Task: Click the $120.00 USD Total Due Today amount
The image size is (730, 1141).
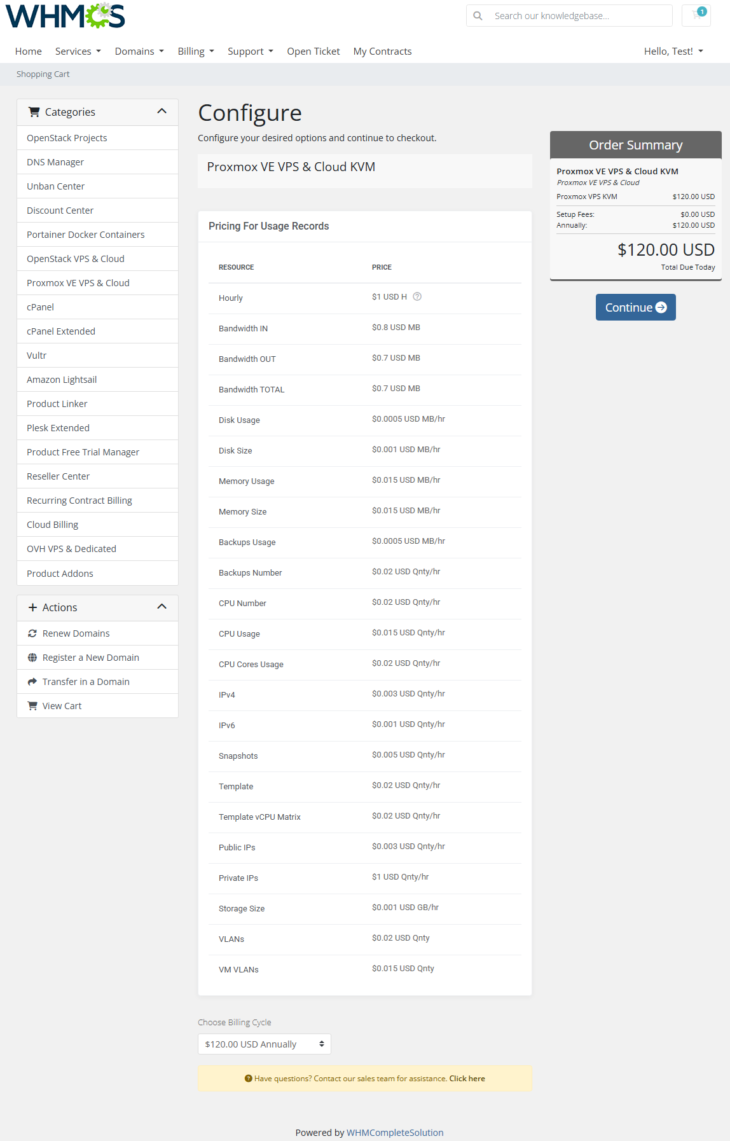Action: point(666,250)
